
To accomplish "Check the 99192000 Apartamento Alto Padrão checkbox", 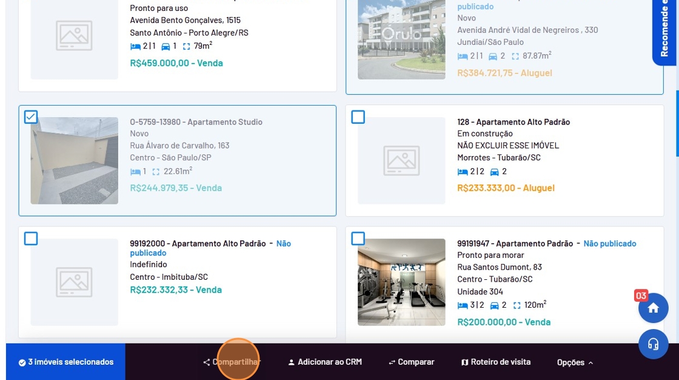I will click(x=31, y=239).
